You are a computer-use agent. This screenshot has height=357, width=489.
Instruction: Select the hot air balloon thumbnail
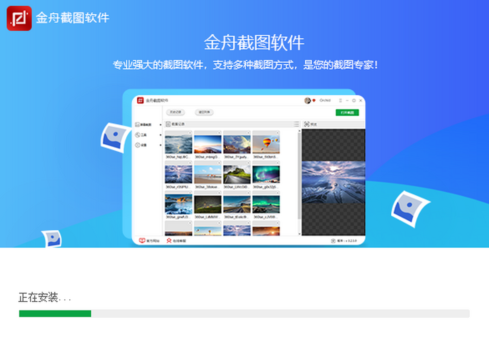[266, 142]
